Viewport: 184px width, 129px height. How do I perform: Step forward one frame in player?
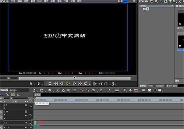tap(74, 84)
